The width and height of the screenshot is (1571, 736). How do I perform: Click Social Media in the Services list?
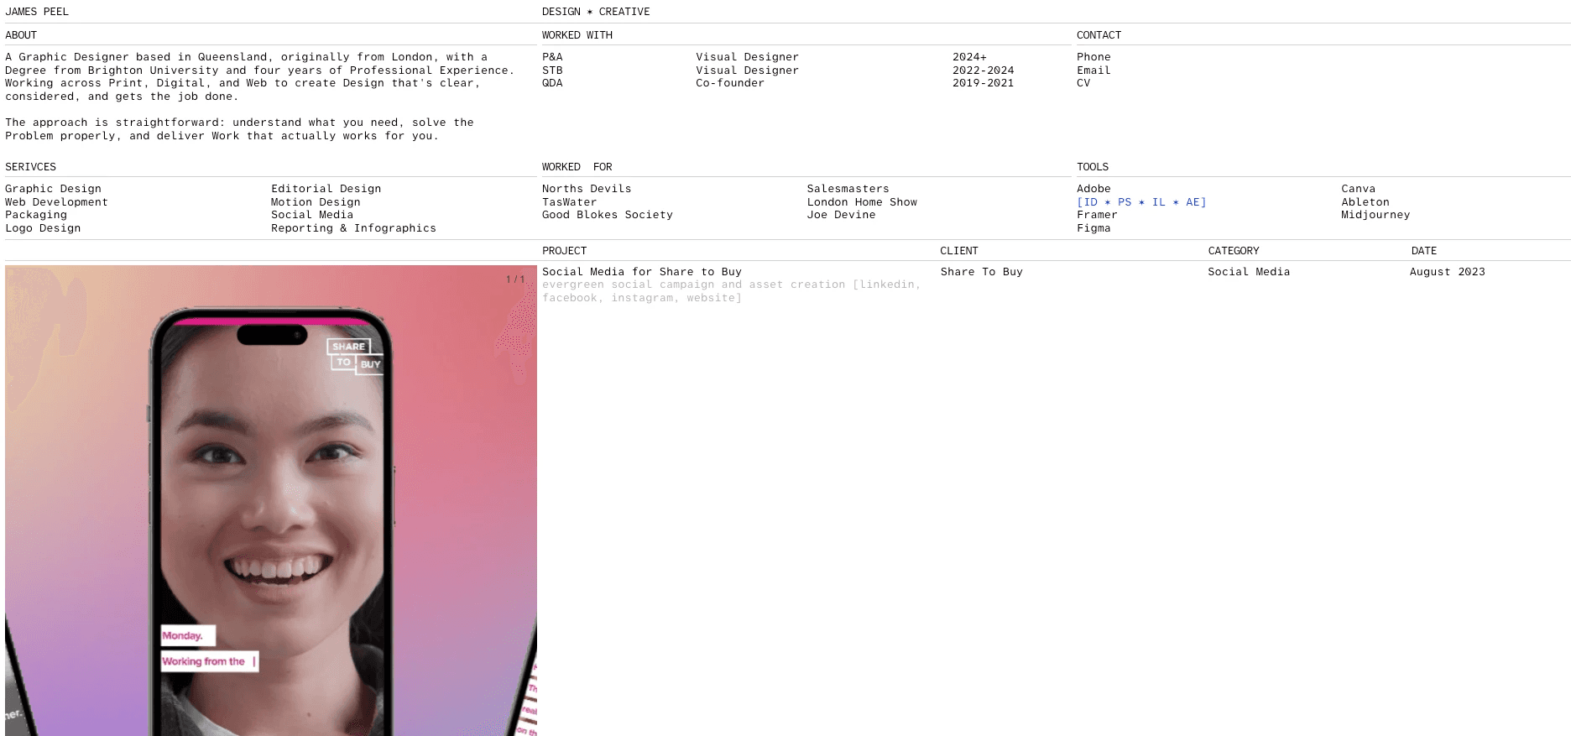(x=312, y=215)
